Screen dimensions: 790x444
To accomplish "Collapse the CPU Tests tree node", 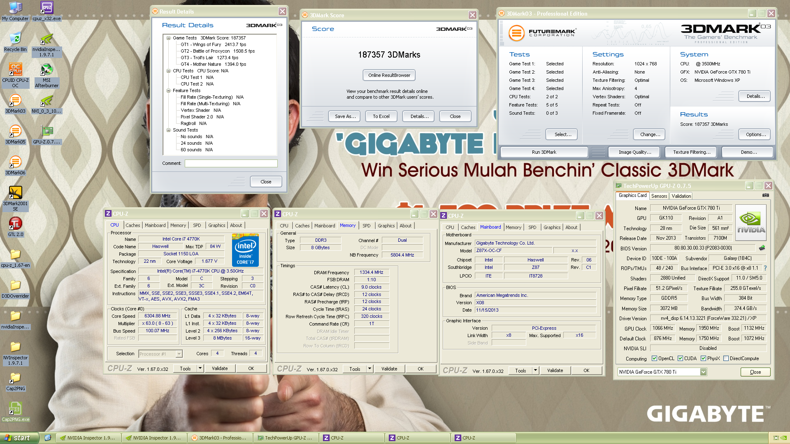I will tap(168, 71).
